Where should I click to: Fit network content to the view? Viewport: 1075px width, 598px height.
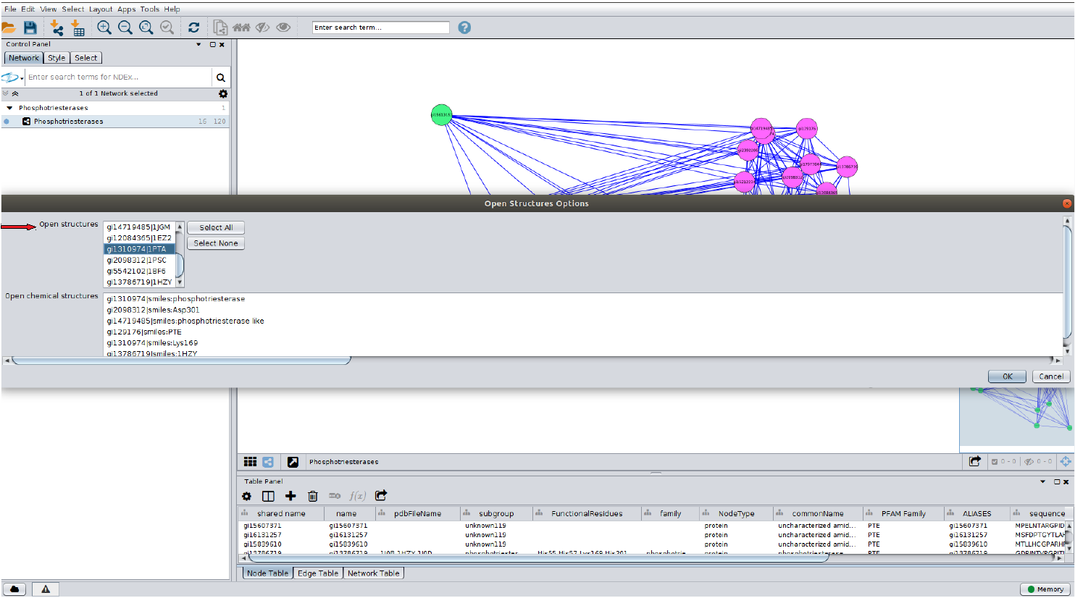146,28
